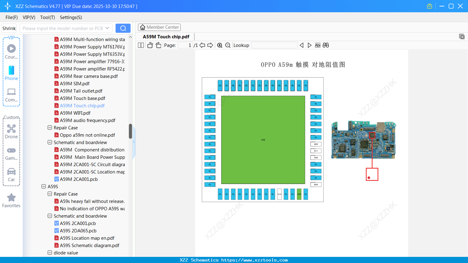
Task: Zoom out of the PDF page
Action: 228,45
